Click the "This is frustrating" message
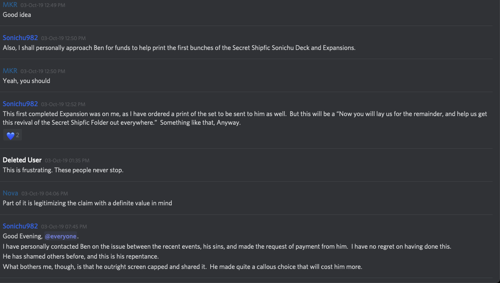Screen dimensions: 500x283 click(x=63, y=170)
